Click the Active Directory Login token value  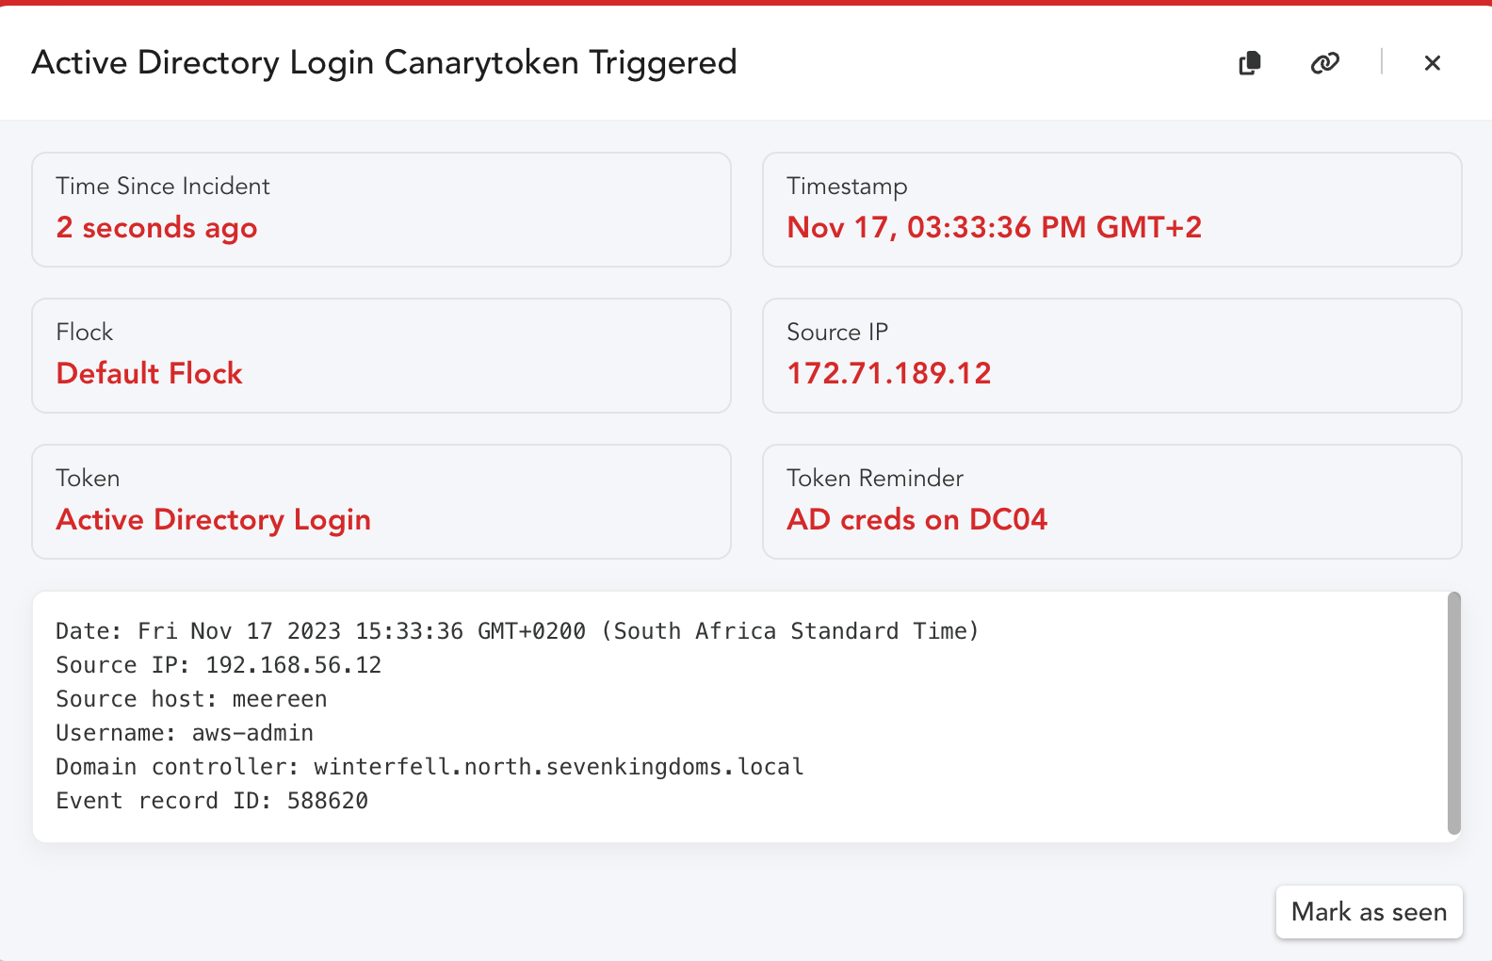pos(214,520)
